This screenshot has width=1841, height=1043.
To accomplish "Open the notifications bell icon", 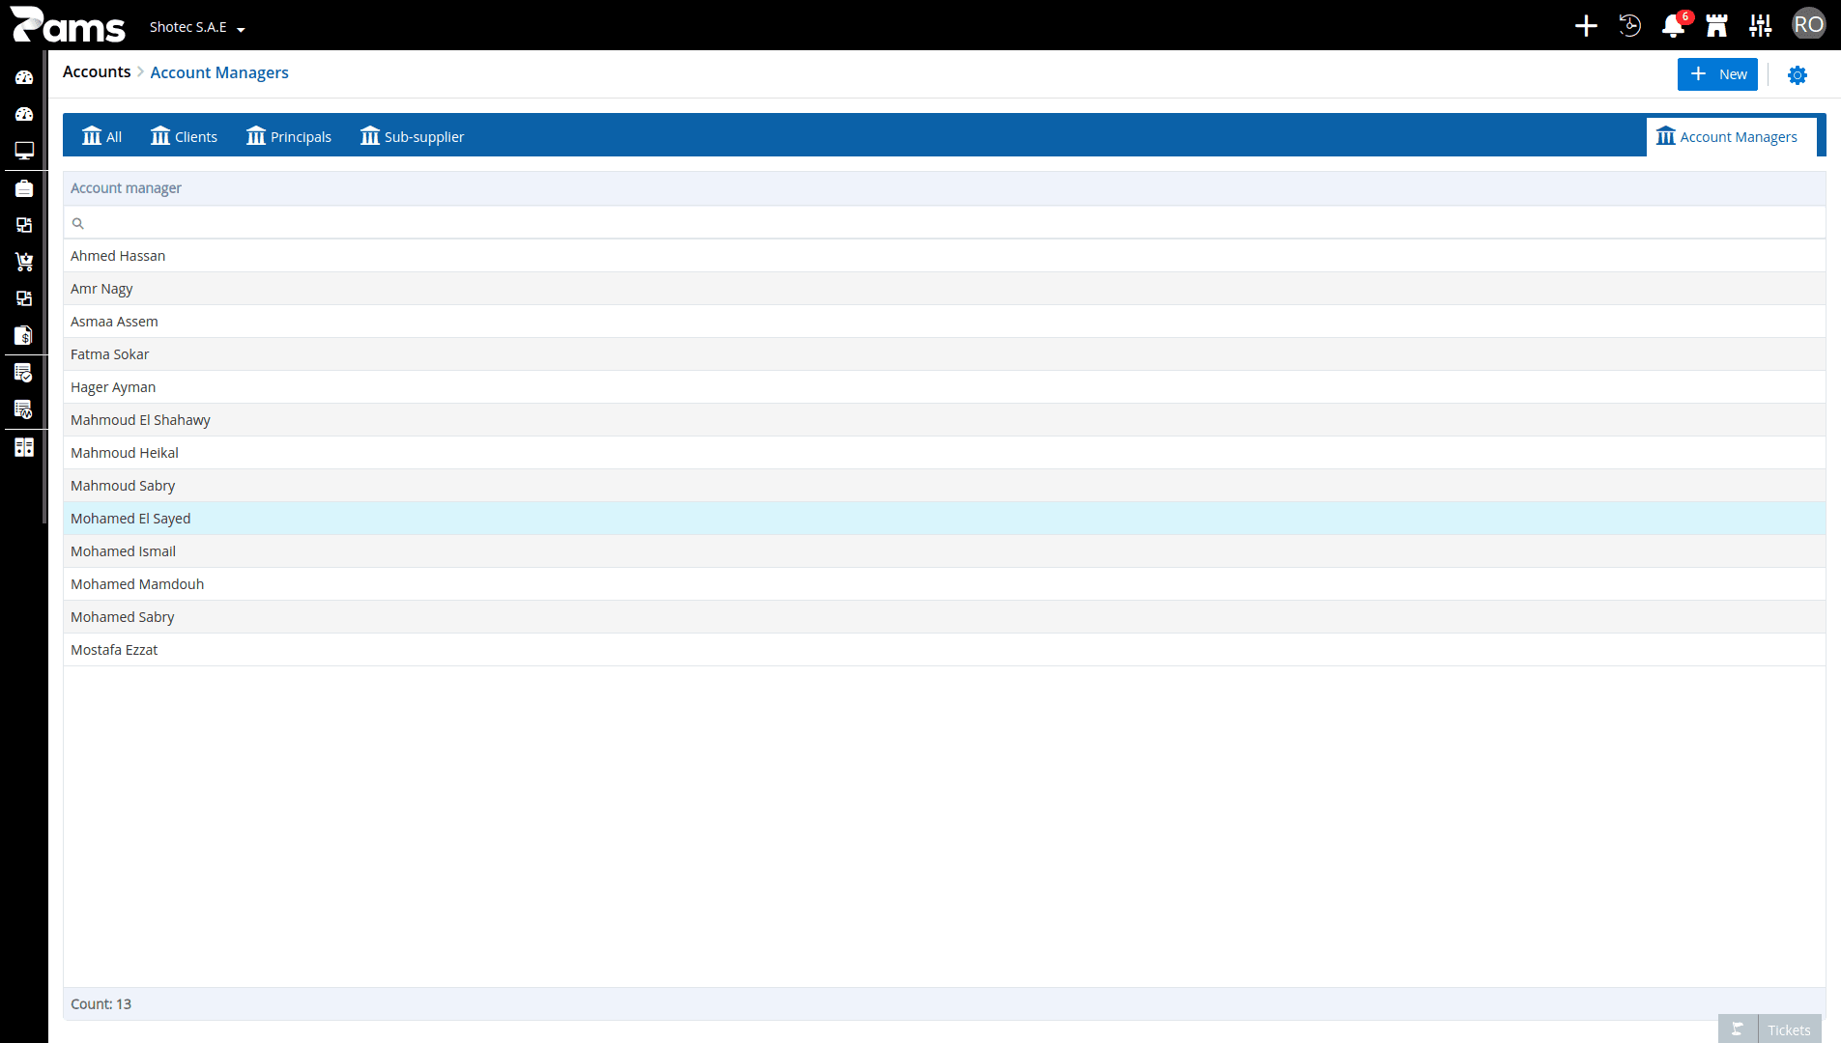I will pyautogui.click(x=1673, y=26).
